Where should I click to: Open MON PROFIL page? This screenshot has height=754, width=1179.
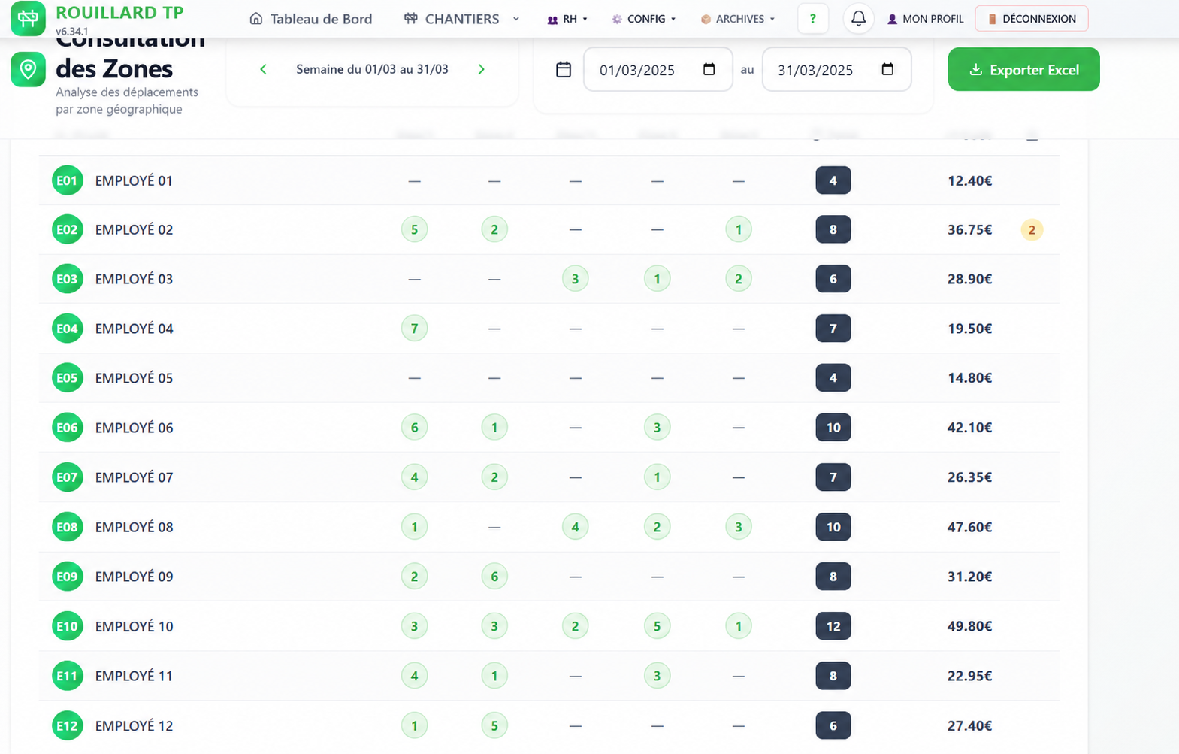coord(925,19)
